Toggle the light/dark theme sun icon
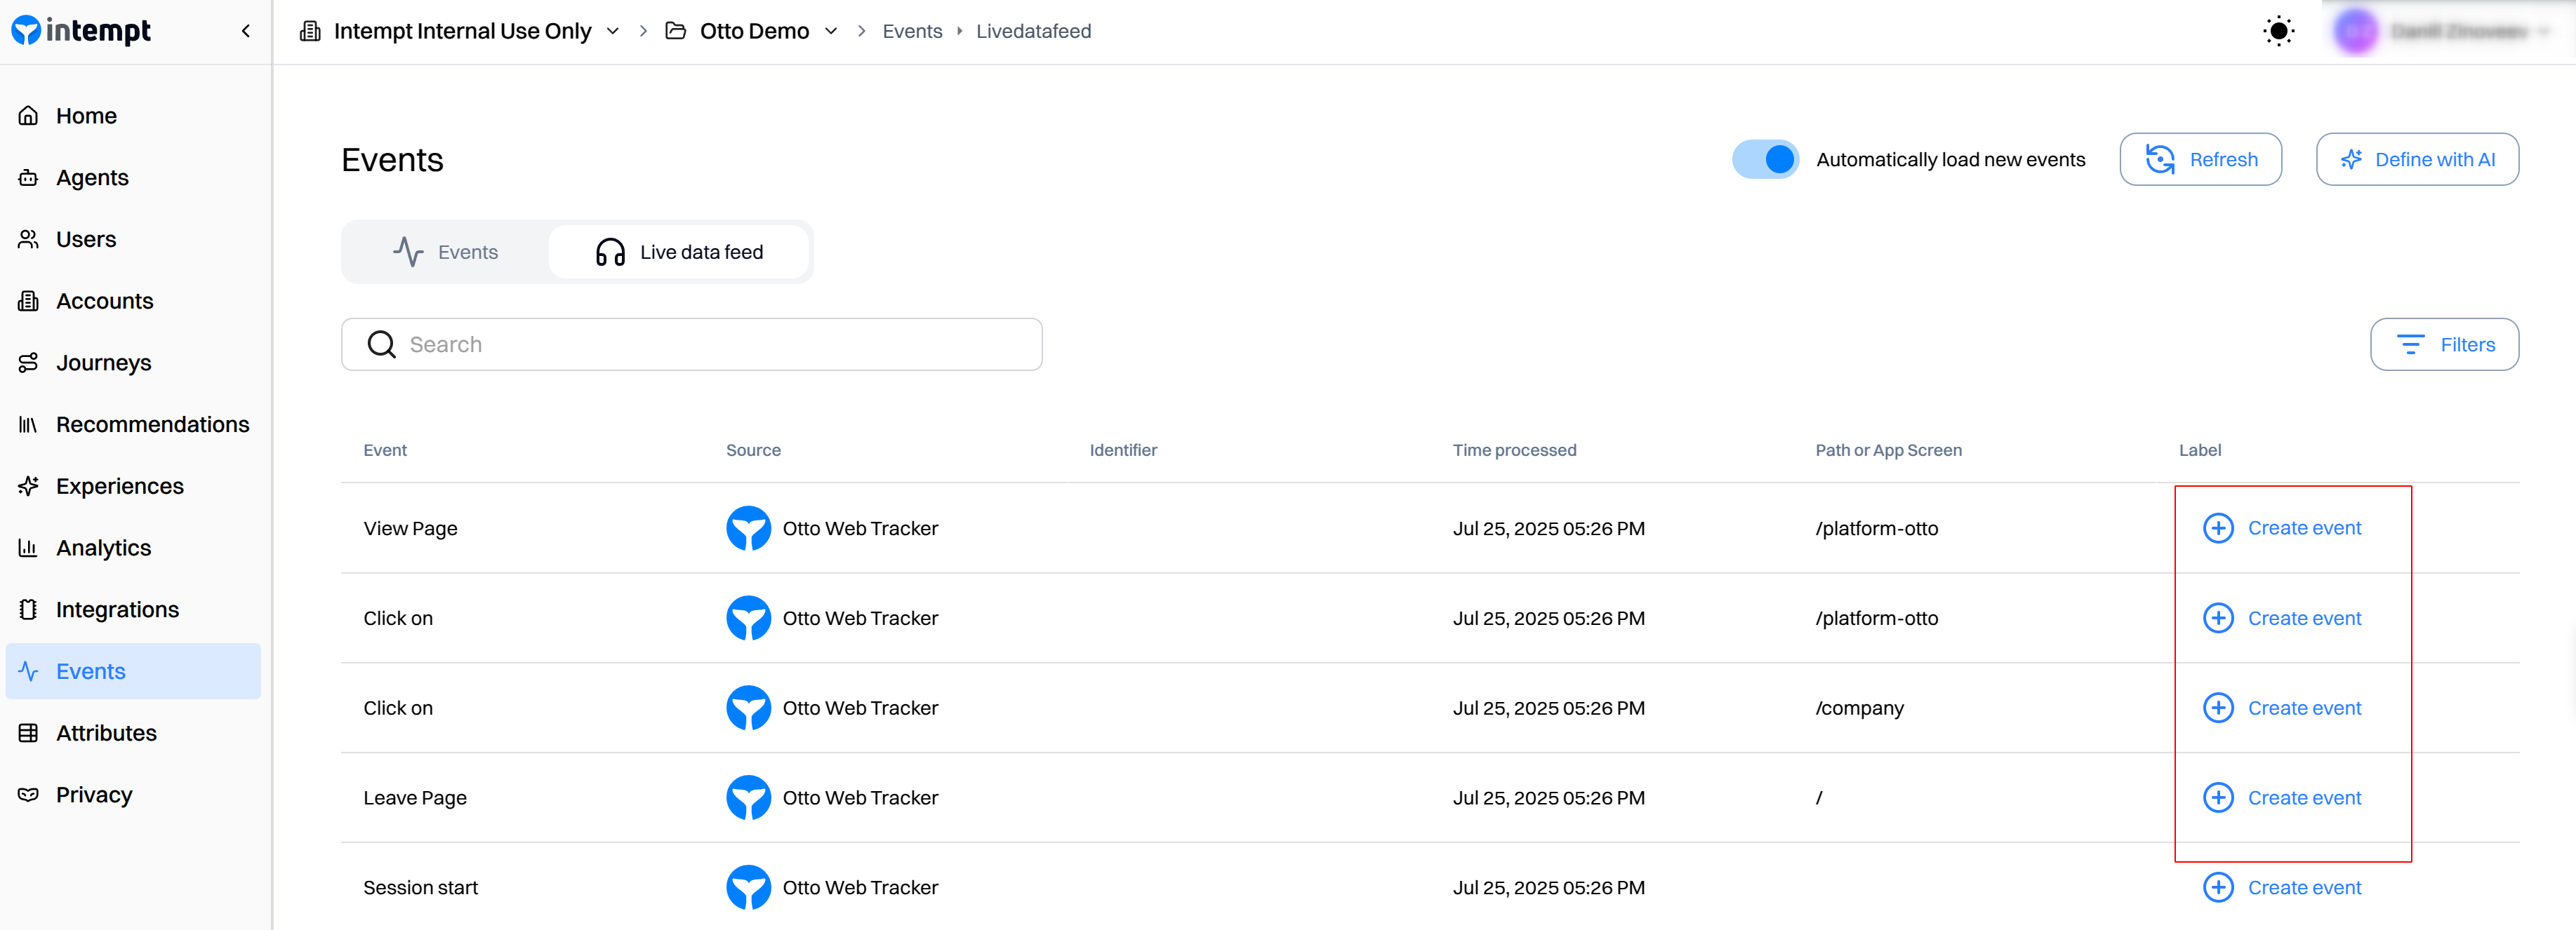Viewport: 2576px width, 930px height. point(2278,31)
